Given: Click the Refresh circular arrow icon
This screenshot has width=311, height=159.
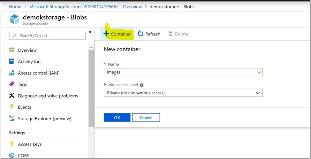Looking at the screenshot, I should click(140, 34).
